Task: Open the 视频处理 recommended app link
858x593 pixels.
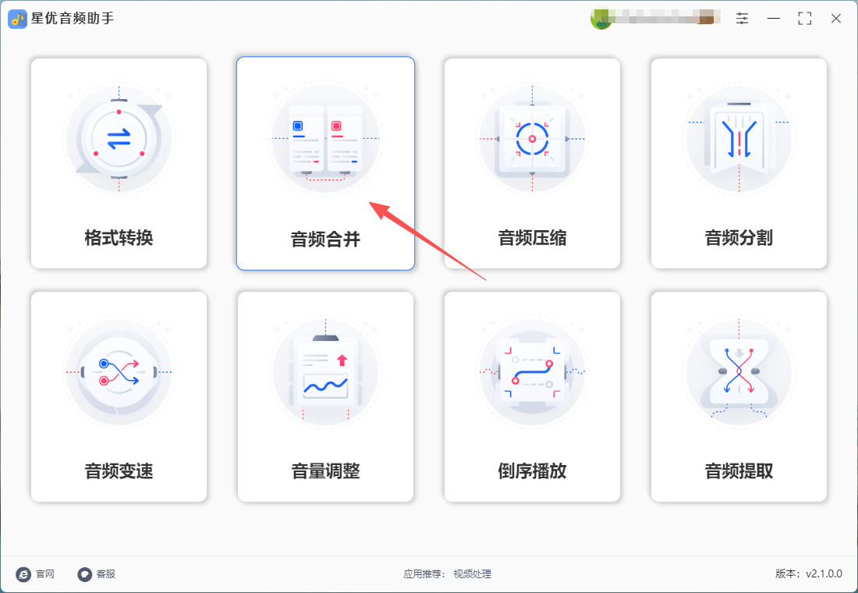Action: (472, 573)
